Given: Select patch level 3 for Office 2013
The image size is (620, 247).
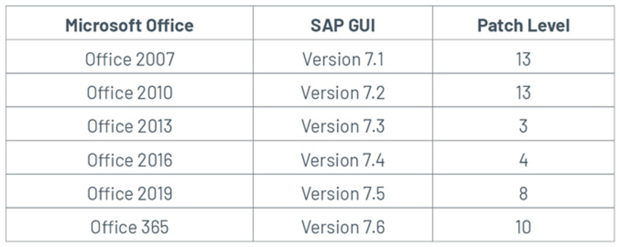Looking at the screenshot, I should click(523, 126).
